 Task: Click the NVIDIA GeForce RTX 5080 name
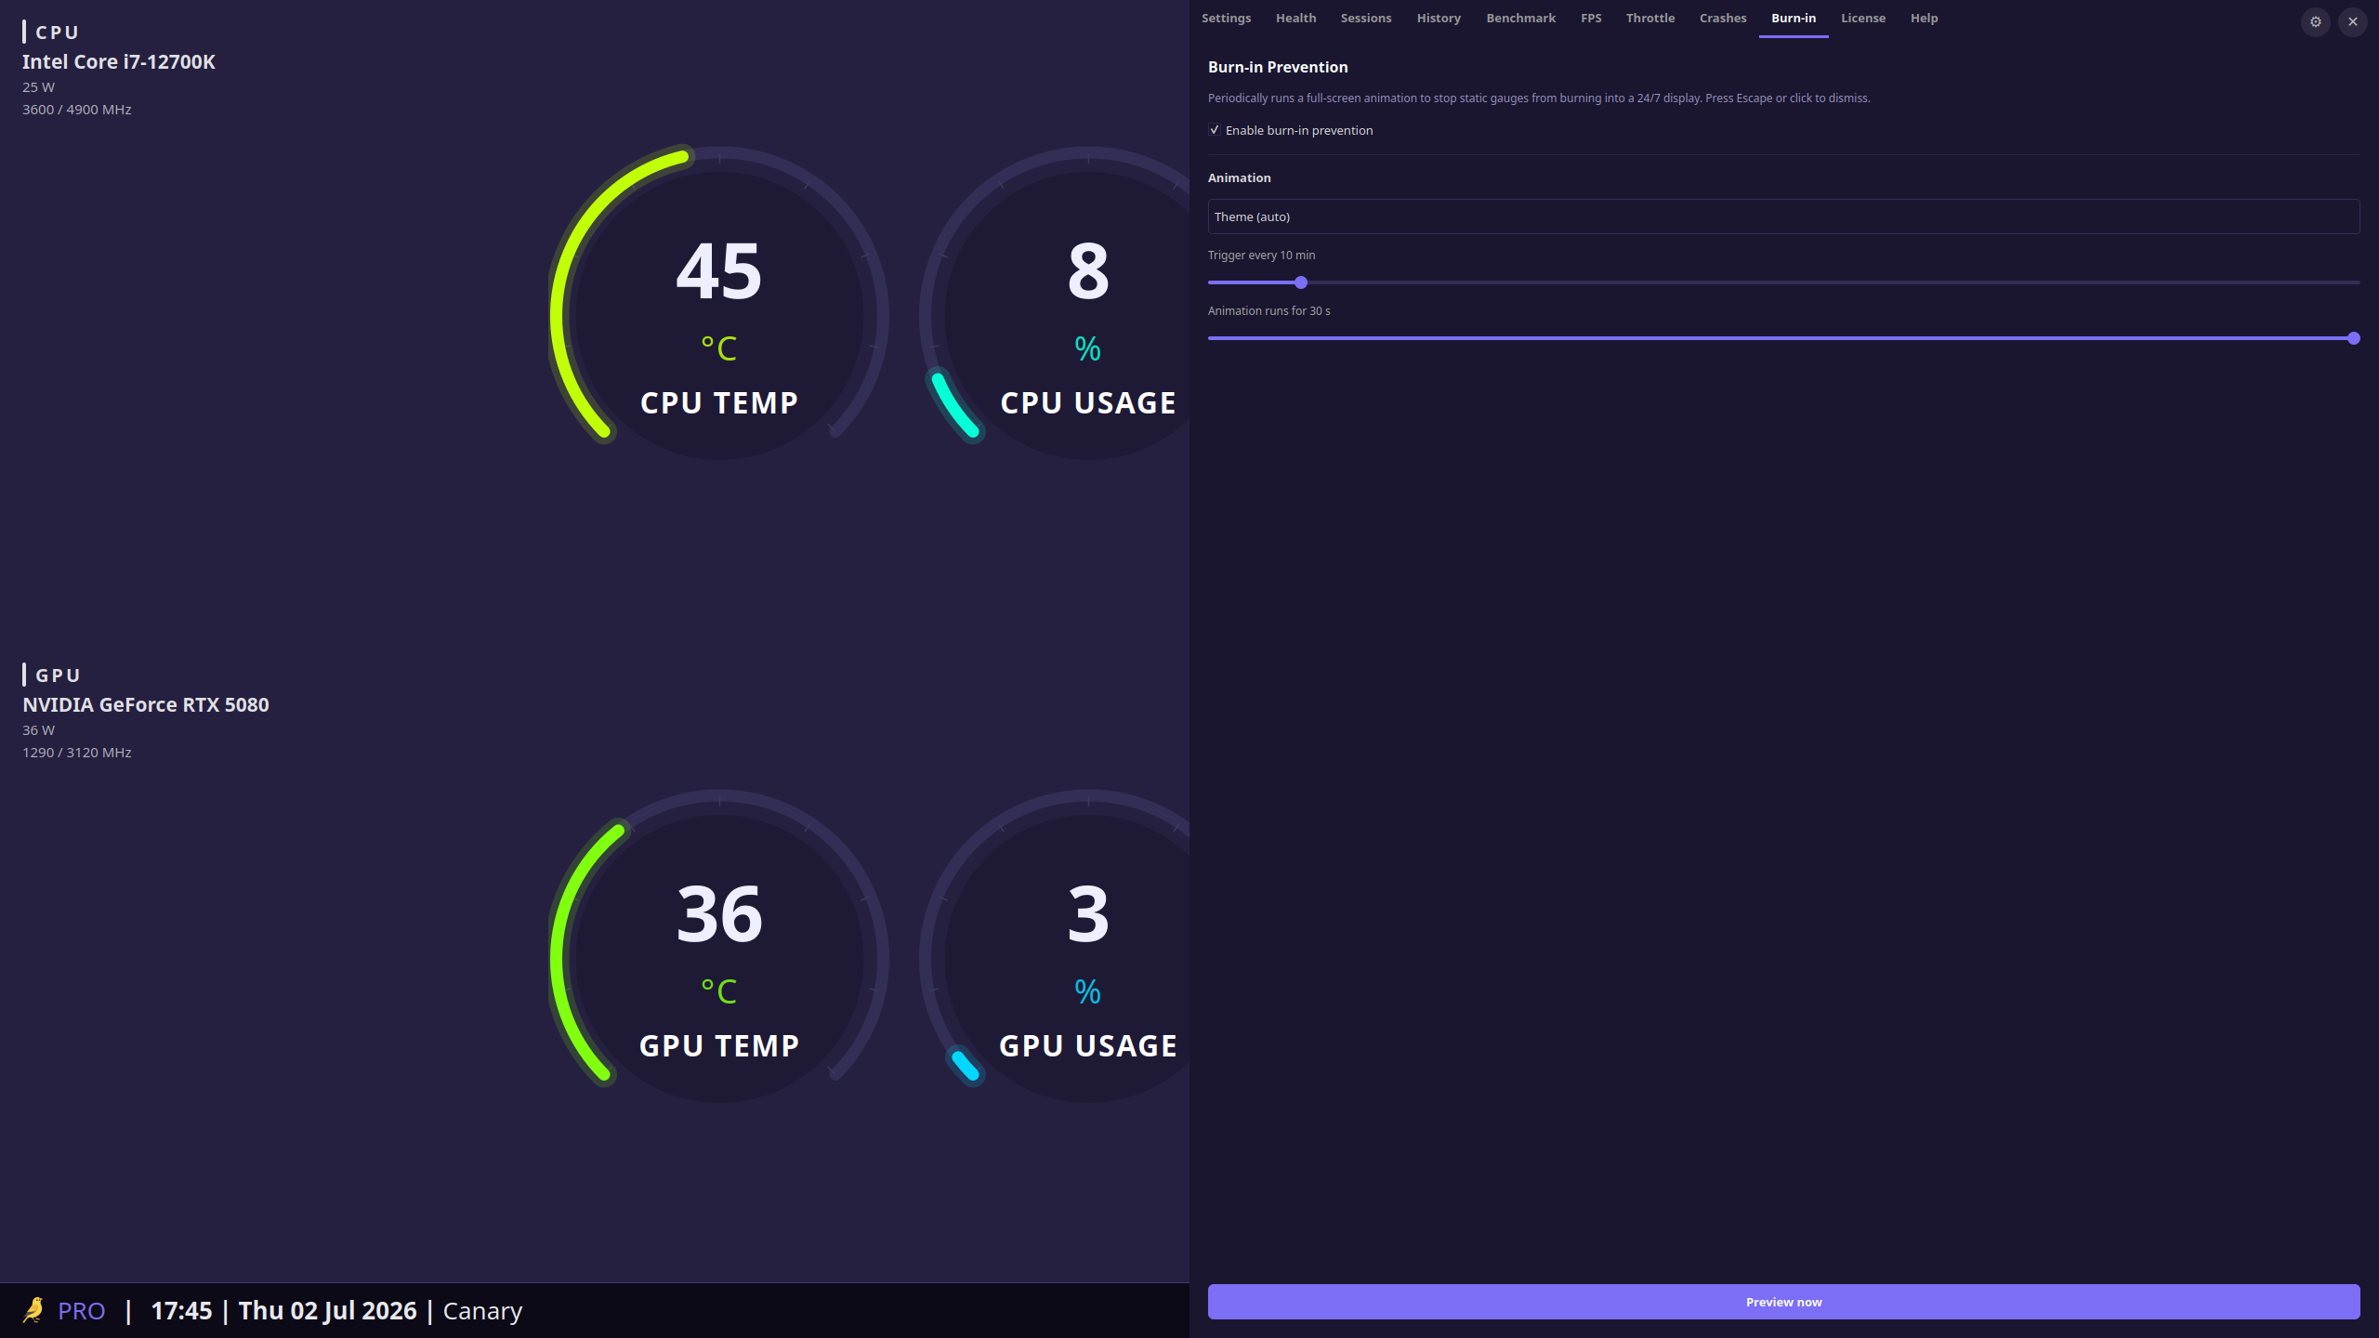(x=146, y=705)
